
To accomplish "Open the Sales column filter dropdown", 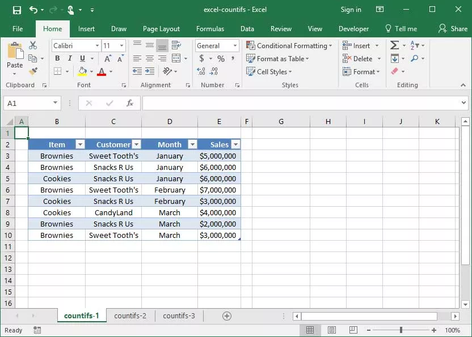I will 236,145.
